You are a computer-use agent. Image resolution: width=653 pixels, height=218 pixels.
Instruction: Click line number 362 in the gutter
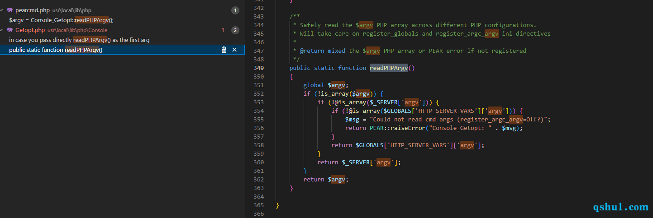click(x=258, y=179)
